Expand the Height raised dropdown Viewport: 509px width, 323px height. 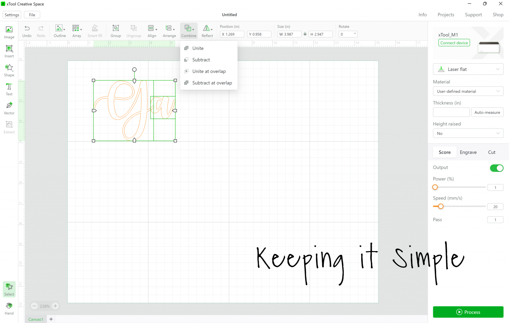click(468, 133)
